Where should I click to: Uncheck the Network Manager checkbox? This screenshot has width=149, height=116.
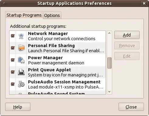[13, 36]
